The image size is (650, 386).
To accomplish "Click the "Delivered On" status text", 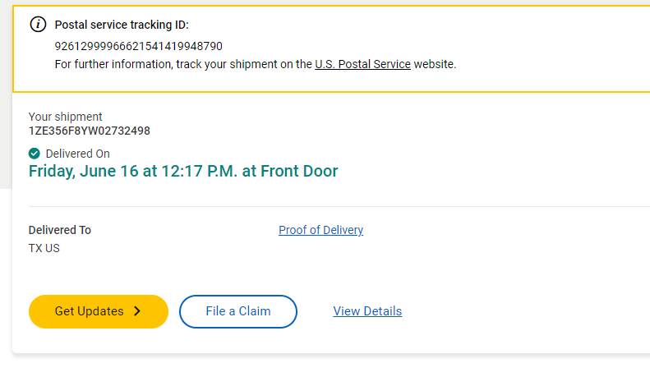I will click(x=77, y=154).
